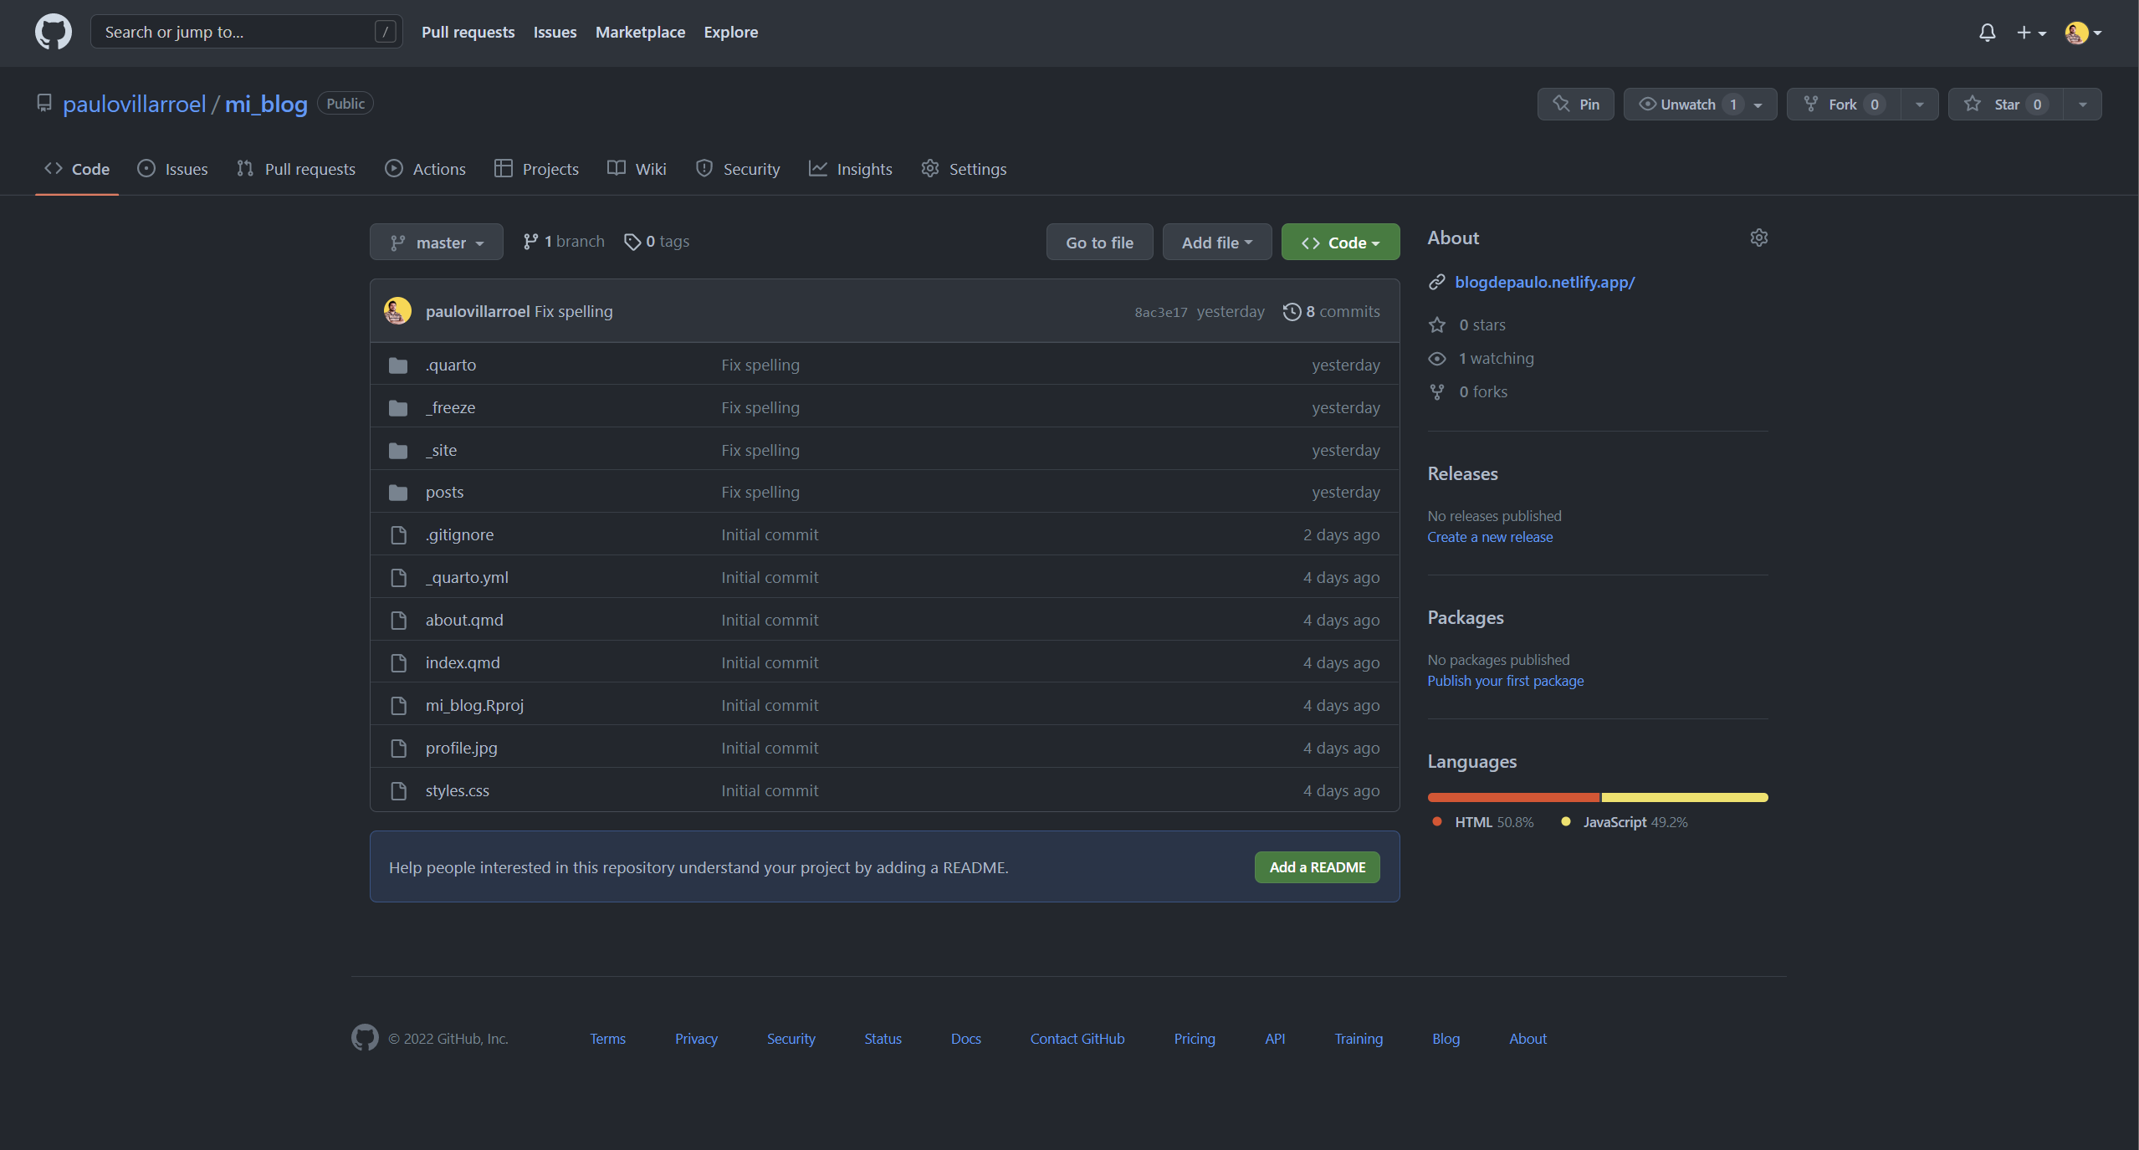2139x1150 pixels.
Task: Click Create a new release
Action: 1490,537
